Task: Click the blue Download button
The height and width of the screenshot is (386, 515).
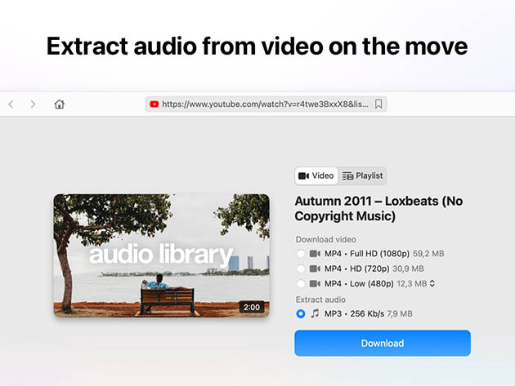Action: 383,343
